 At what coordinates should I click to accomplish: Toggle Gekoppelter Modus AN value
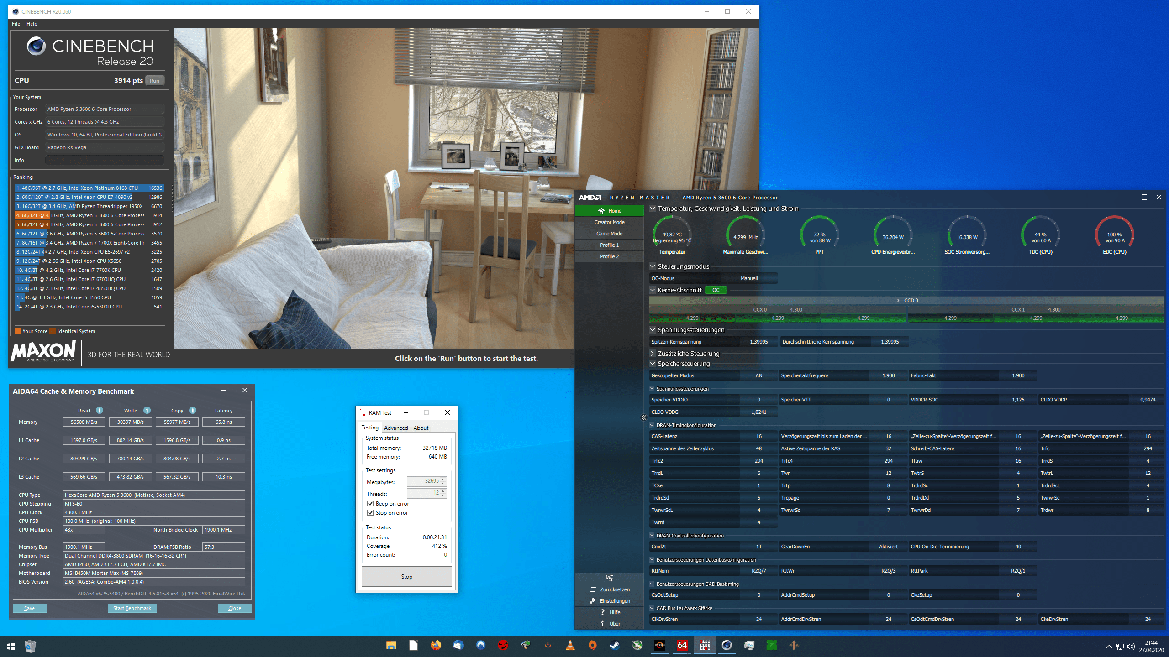(758, 375)
